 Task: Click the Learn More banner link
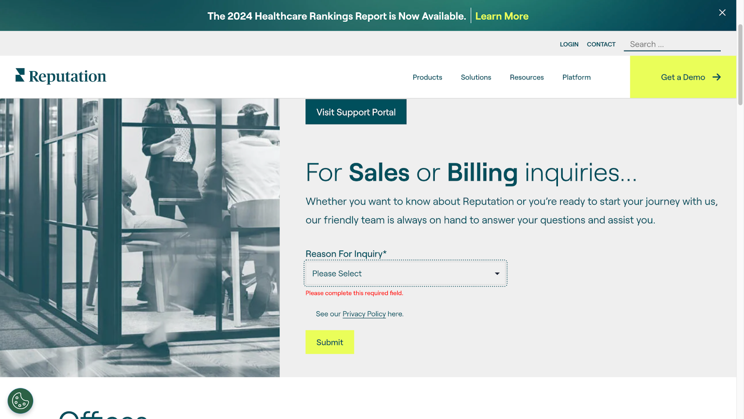502,16
